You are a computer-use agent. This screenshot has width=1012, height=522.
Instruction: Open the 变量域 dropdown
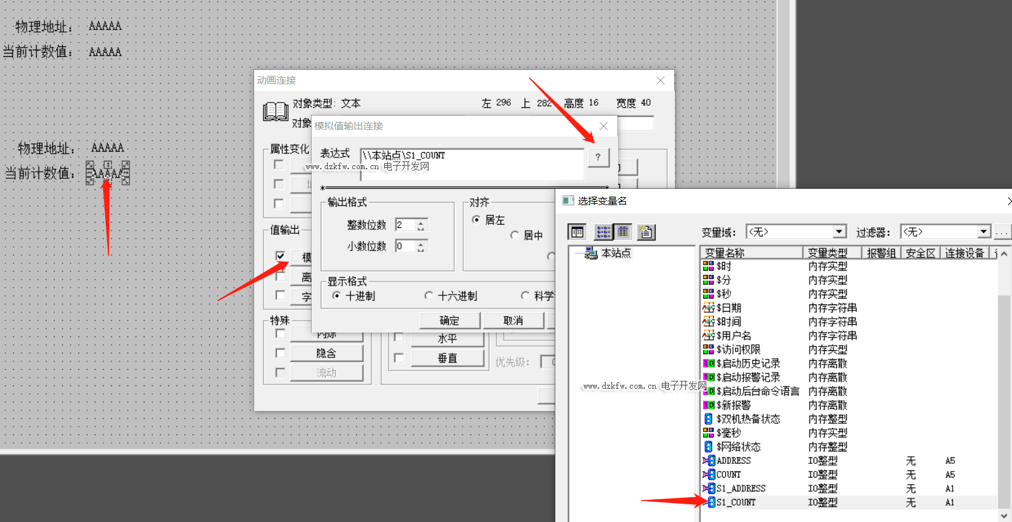[840, 232]
